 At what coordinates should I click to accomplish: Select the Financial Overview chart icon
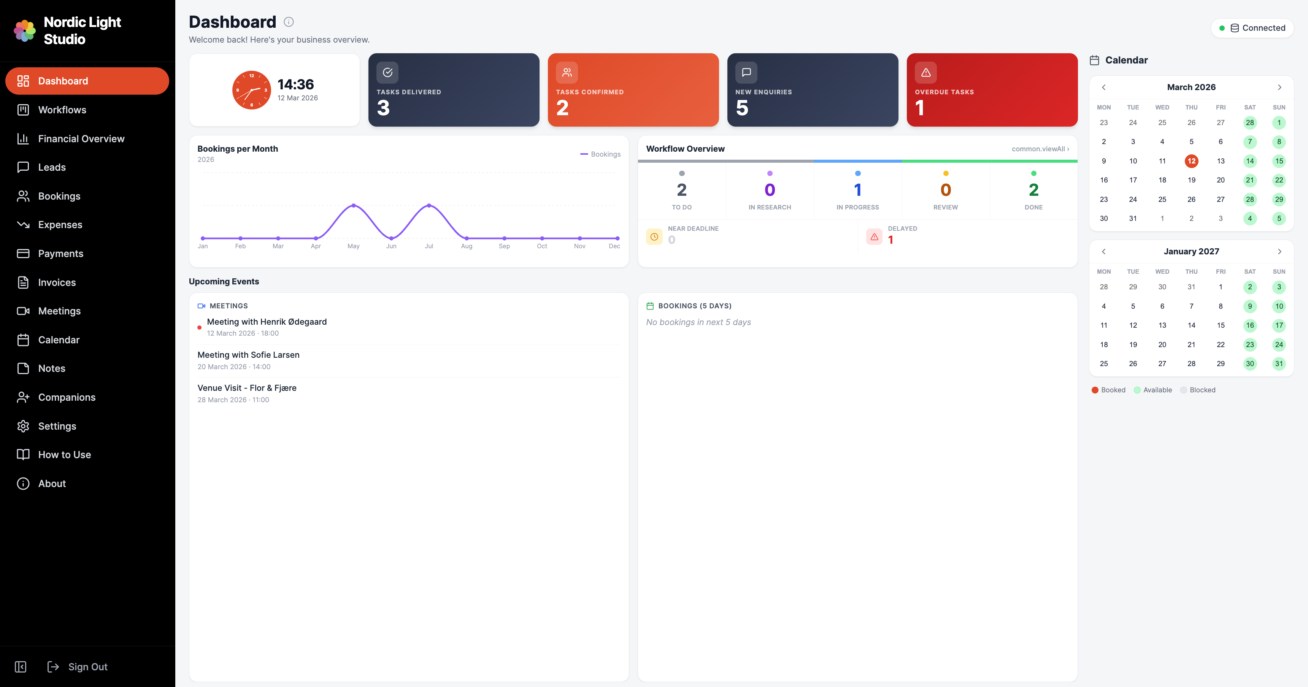pyautogui.click(x=23, y=138)
